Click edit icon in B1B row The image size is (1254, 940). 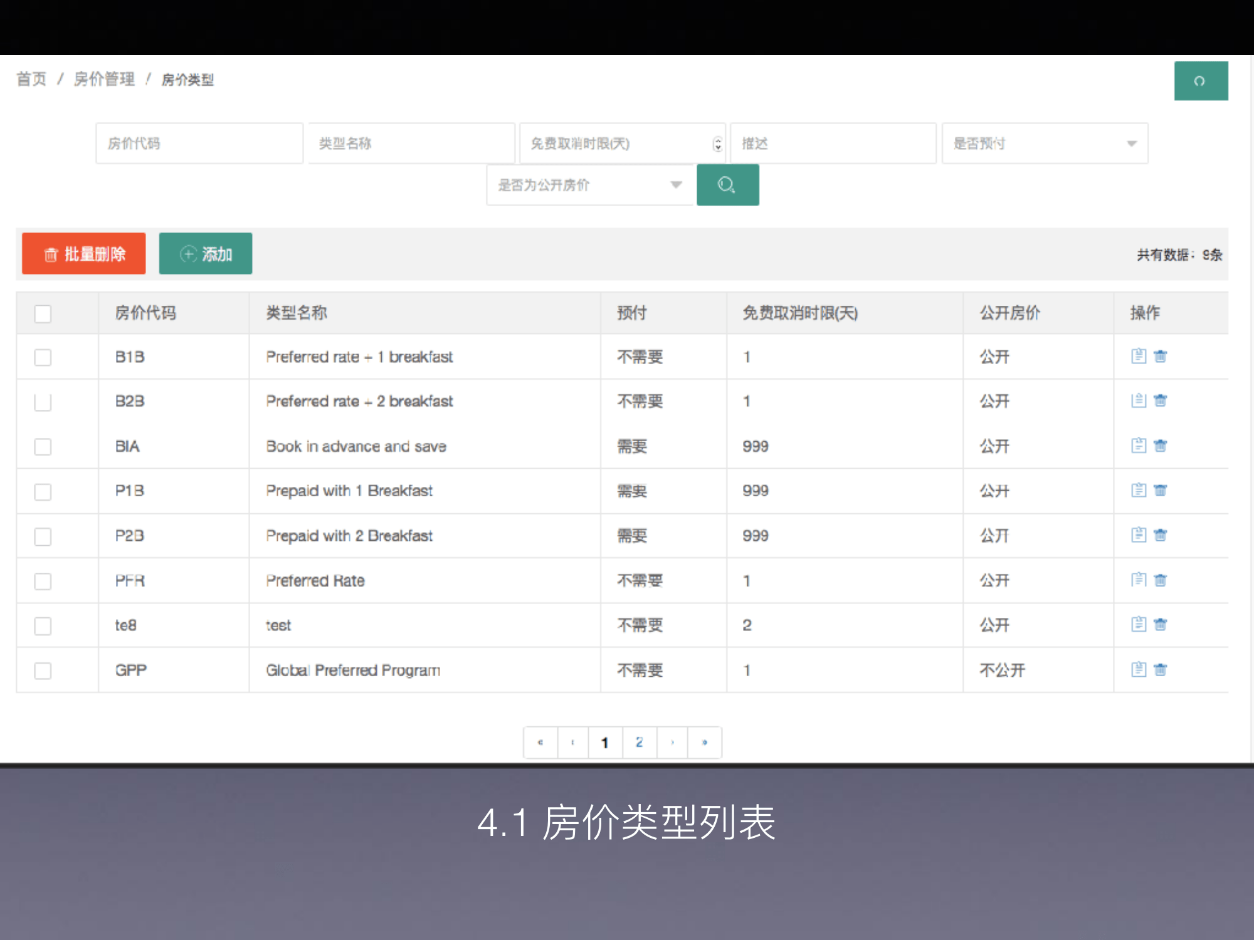coord(1139,356)
